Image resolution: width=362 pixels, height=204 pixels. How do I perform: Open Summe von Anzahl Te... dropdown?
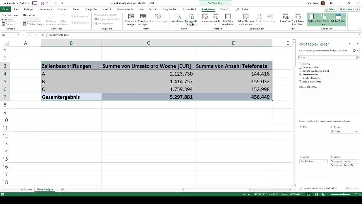357,165
